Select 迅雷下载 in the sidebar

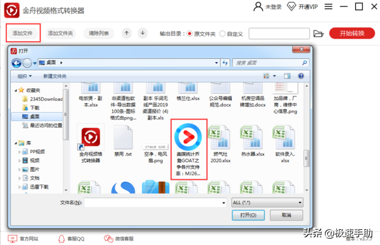[x=35, y=187]
